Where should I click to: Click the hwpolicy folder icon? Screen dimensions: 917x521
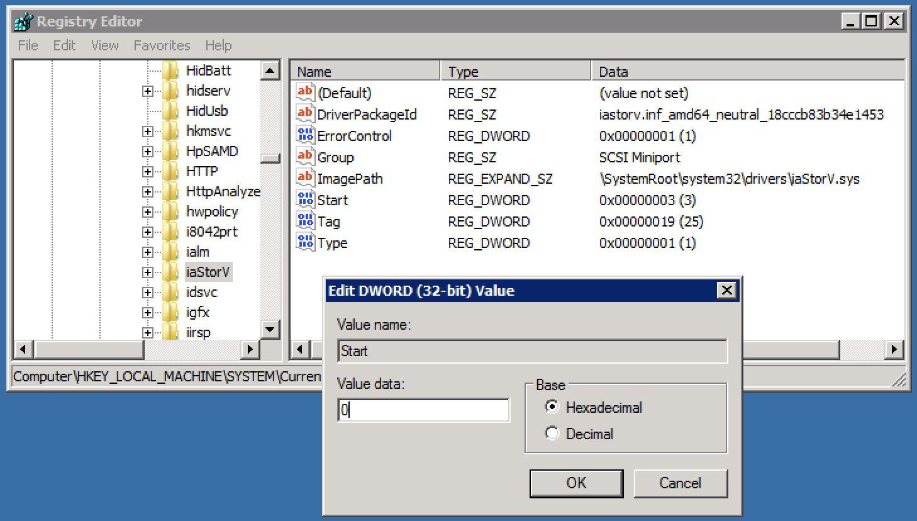point(170,211)
